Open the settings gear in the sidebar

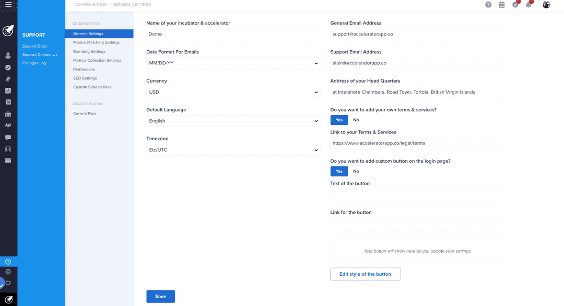pyautogui.click(x=8, y=272)
